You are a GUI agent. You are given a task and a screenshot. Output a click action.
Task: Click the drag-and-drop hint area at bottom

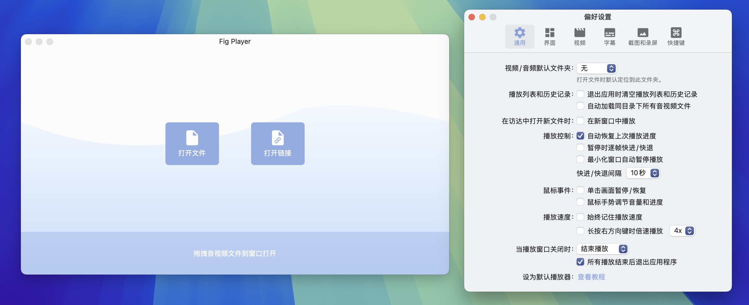click(235, 253)
